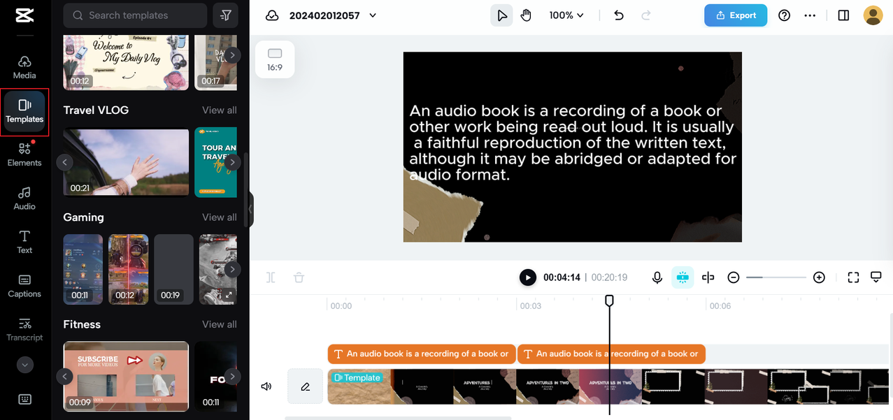893x420 pixels.
Task: Open the help question-mark icon
Action: tap(785, 15)
